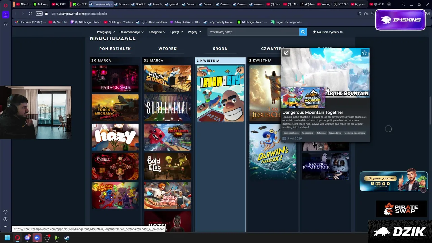Click the search magnifier button in Steam store
Image resolution: width=432 pixels, height=243 pixels.
click(303, 32)
